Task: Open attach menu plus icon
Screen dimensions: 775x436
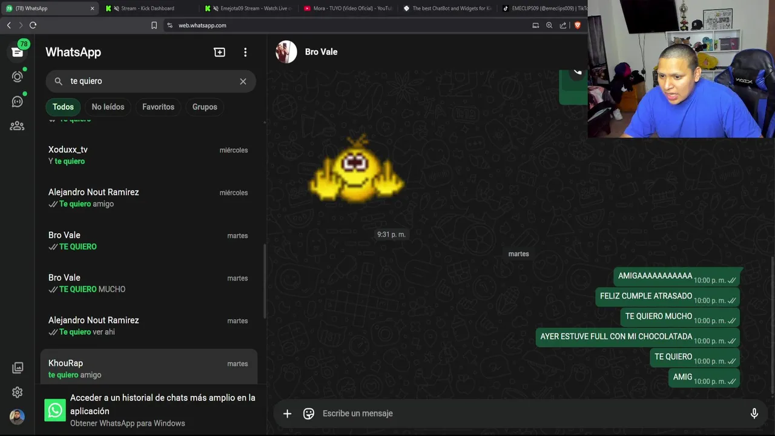Action: pyautogui.click(x=288, y=414)
